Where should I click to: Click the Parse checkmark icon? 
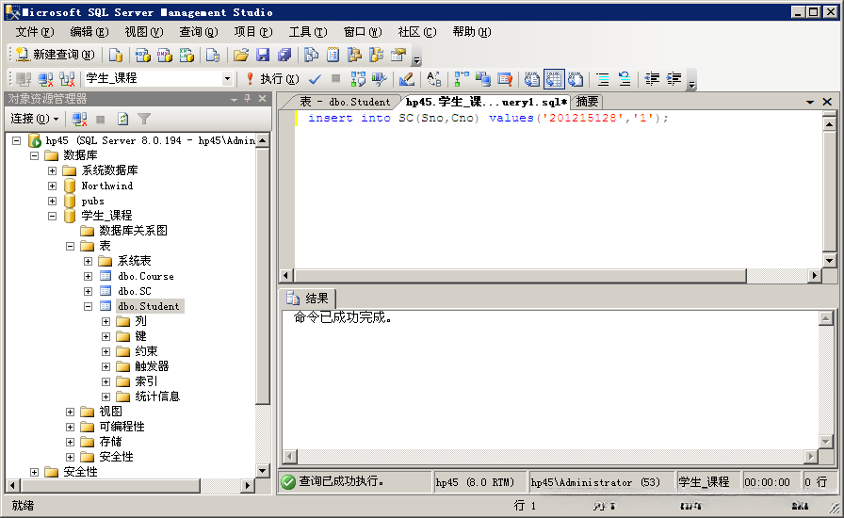click(x=315, y=79)
